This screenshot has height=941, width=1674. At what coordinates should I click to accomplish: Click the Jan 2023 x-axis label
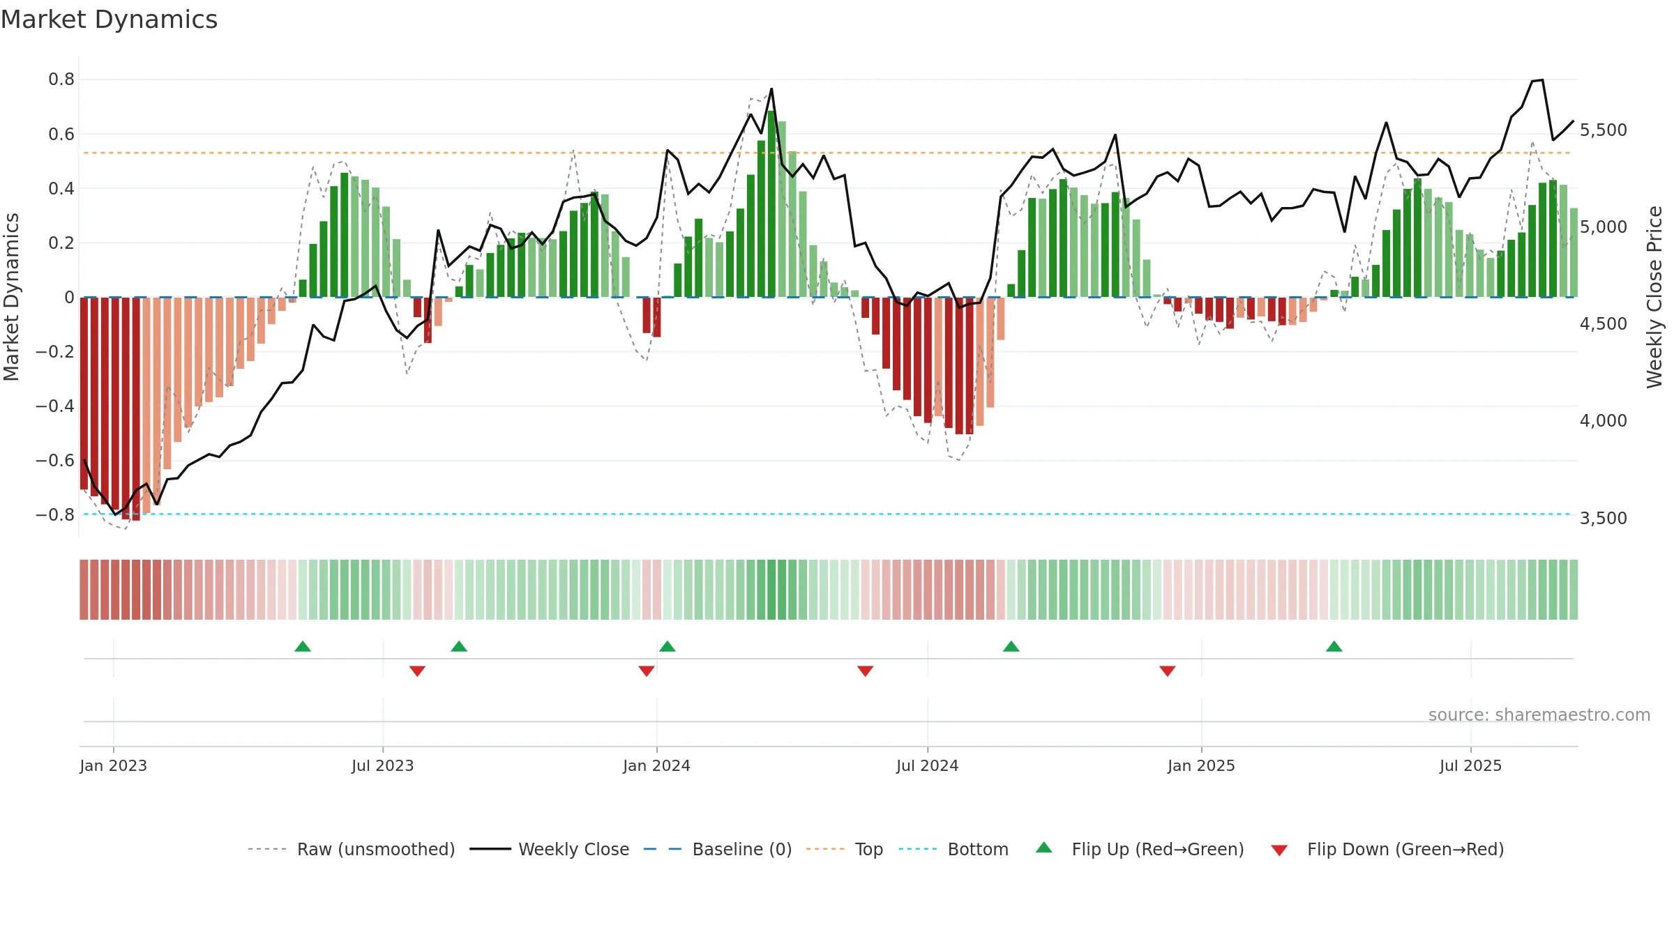[113, 765]
